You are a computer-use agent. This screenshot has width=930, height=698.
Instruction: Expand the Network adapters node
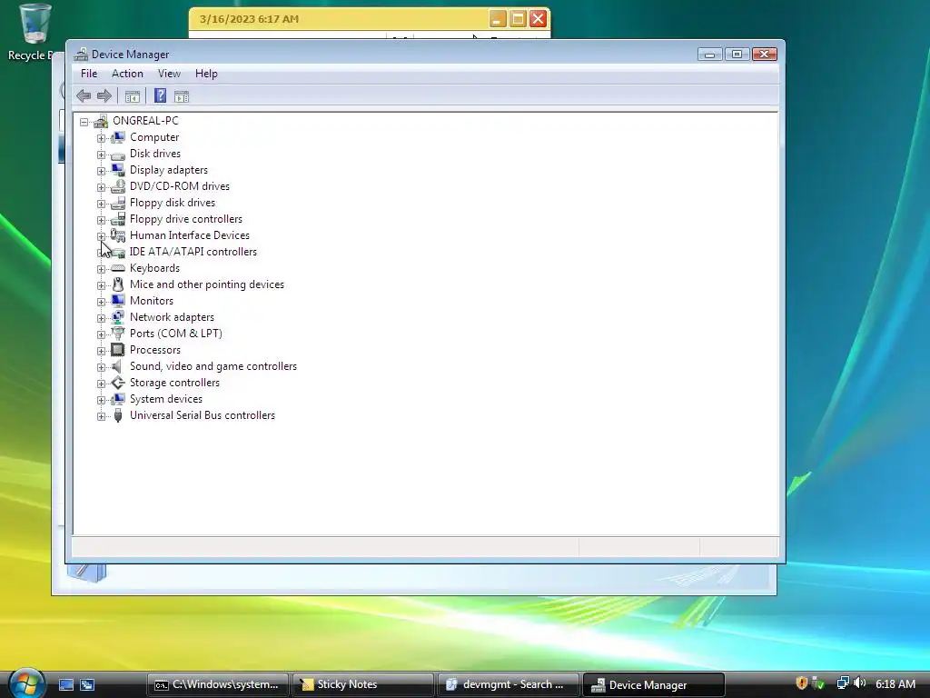[101, 318]
